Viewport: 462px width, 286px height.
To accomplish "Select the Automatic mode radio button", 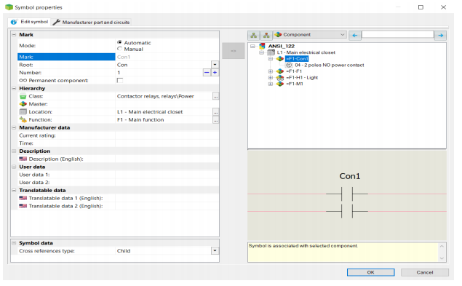I will click(119, 42).
